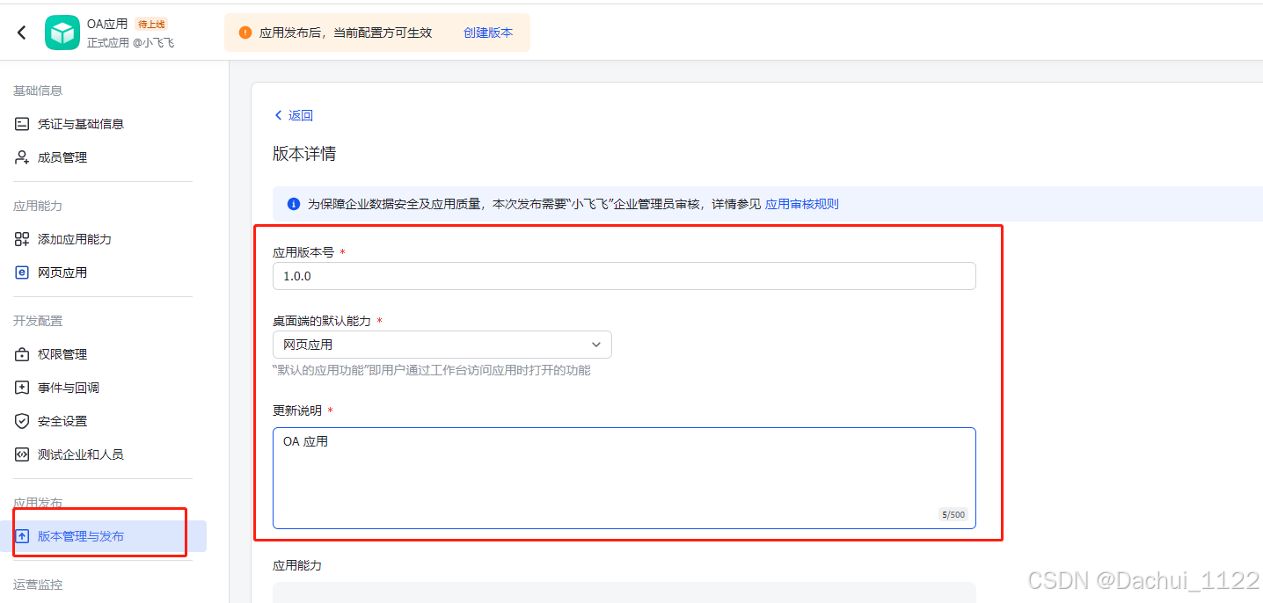Click the 基础信息 sidebar section header
Viewport: 1263px width, 603px height.
pyautogui.click(x=38, y=91)
